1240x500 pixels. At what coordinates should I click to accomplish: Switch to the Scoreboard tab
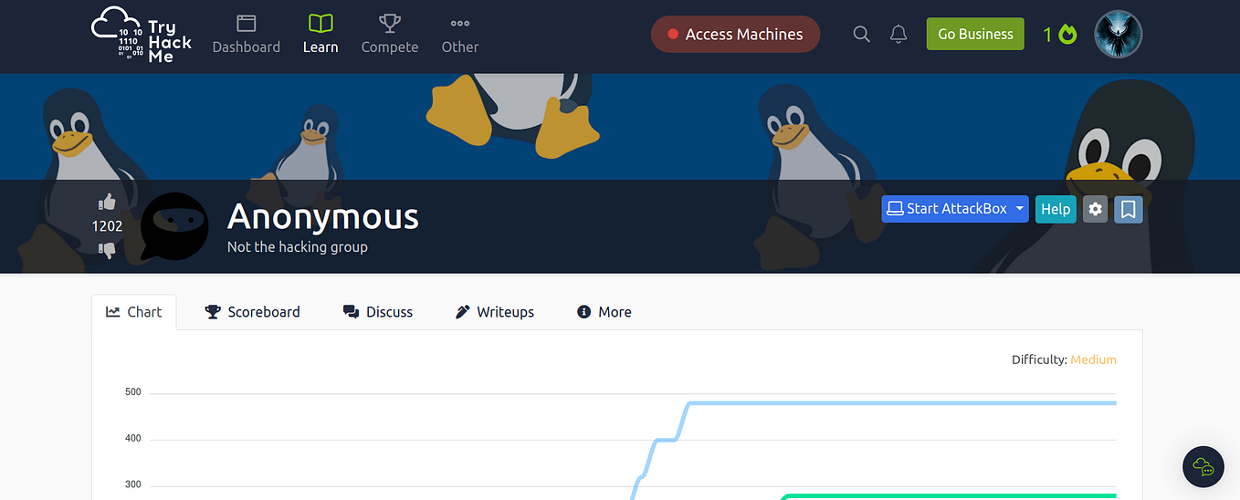253,312
